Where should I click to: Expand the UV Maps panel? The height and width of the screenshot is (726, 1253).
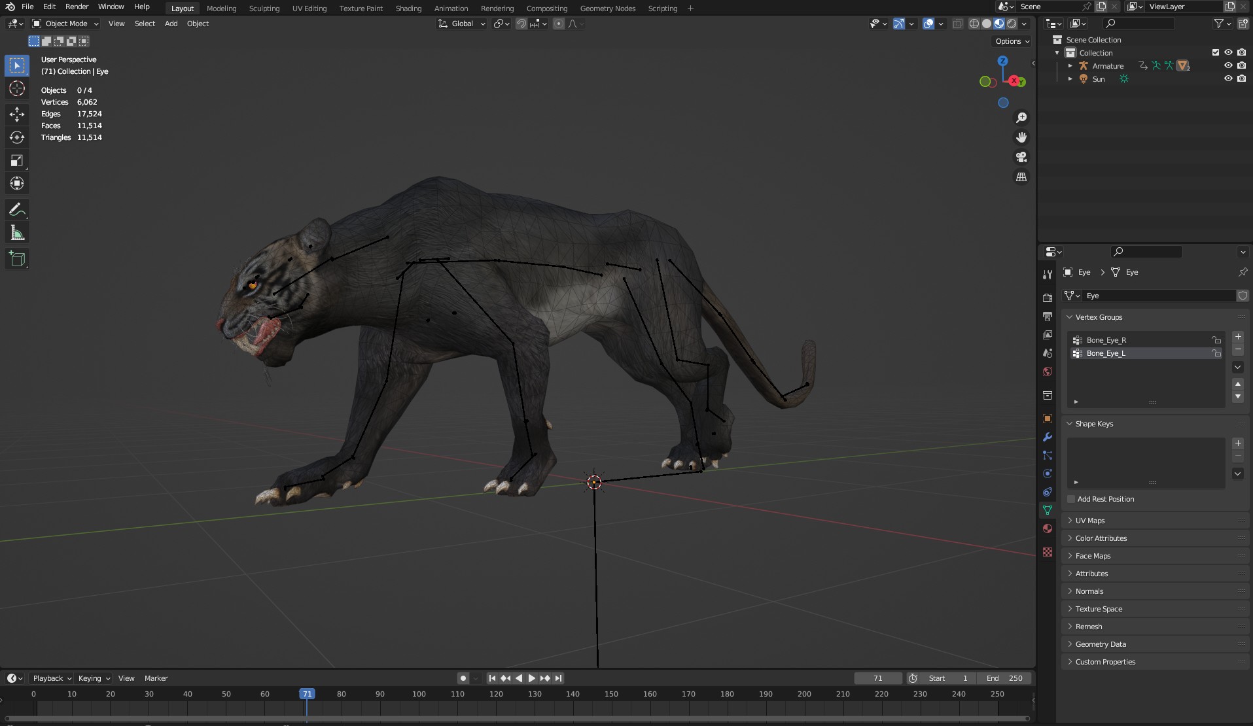pyautogui.click(x=1090, y=521)
